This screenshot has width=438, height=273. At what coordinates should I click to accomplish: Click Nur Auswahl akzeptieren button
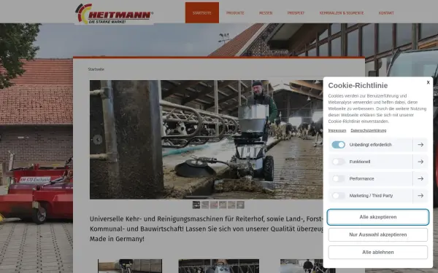tap(377, 234)
